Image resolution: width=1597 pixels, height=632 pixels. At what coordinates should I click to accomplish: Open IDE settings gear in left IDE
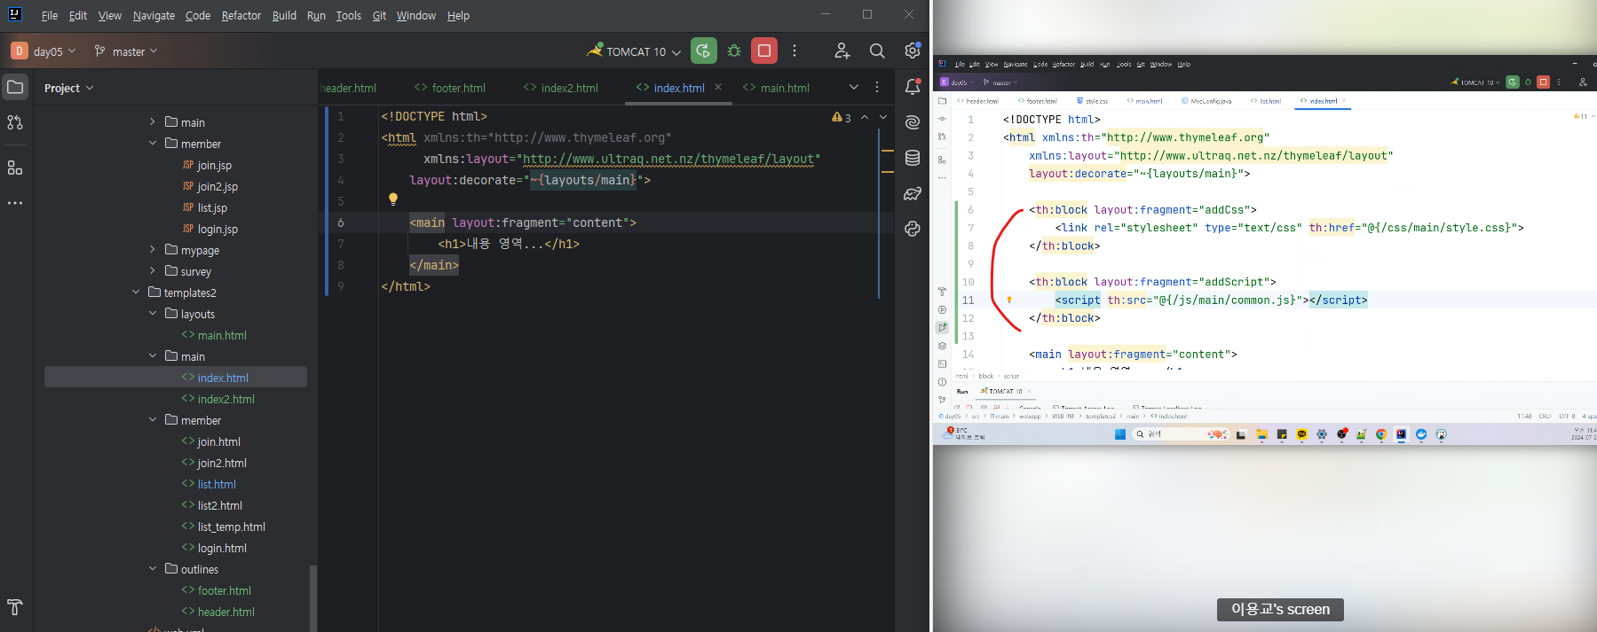point(913,51)
